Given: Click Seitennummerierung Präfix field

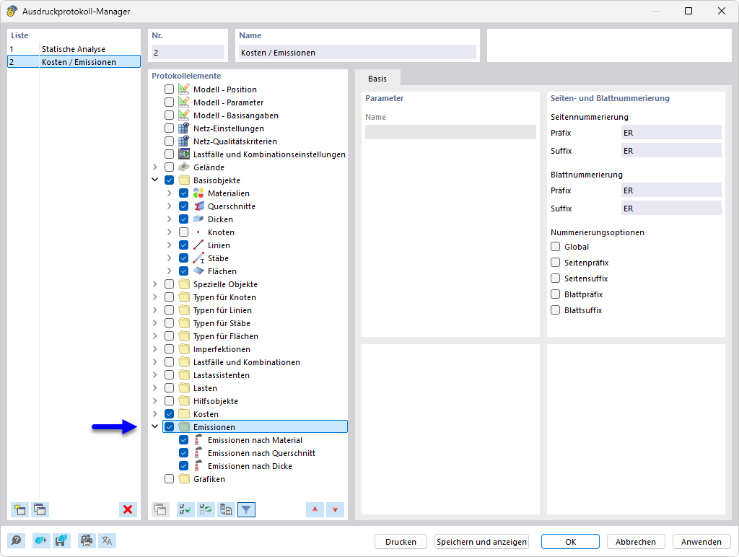Looking at the screenshot, I should 671,133.
